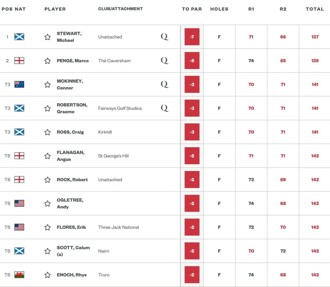The image size is (330, 287).
Task: Click club name Three Jack National
Action: coord(118,227)
